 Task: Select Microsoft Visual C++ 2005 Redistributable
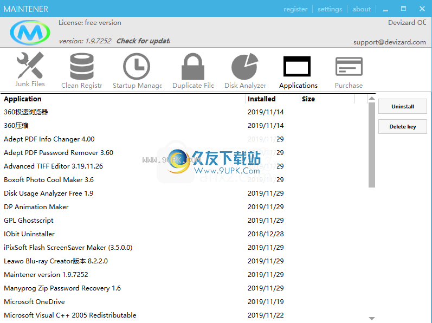(x=184, y=315)
